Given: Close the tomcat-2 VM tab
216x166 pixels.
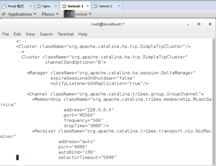Looking at the screenshot, I should [x=119, y=6].
